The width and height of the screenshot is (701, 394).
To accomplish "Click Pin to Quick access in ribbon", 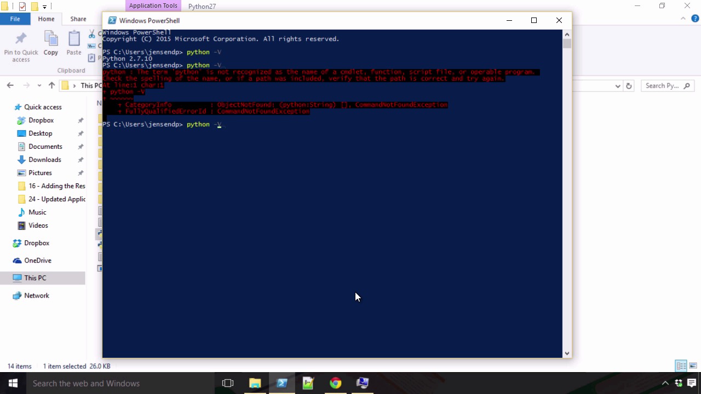I will tap(21, 47).
